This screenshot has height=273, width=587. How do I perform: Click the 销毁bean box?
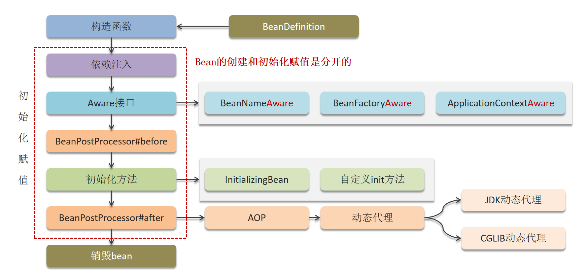(x=111, y=256)
